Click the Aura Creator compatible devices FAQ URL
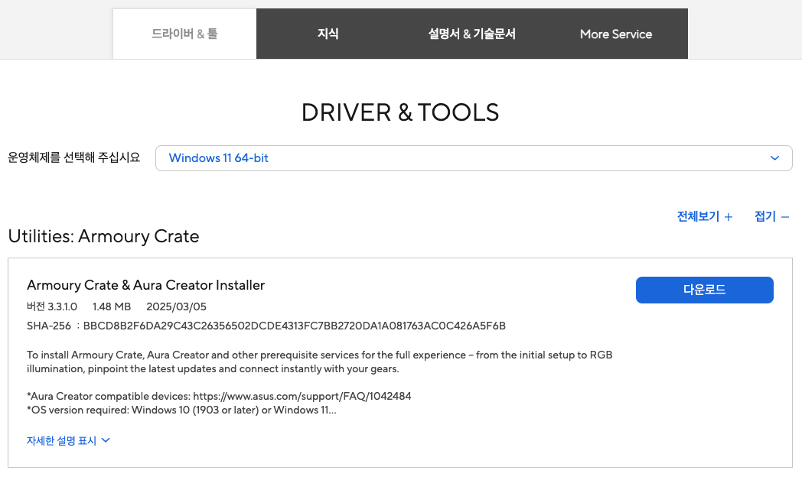Image resolution: width=802 pixels, height=480 pixels. 302,396
